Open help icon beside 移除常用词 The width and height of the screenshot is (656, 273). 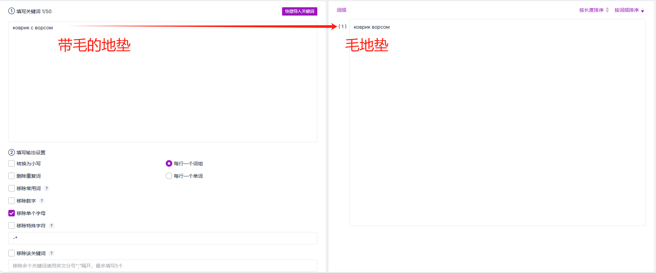47,188
